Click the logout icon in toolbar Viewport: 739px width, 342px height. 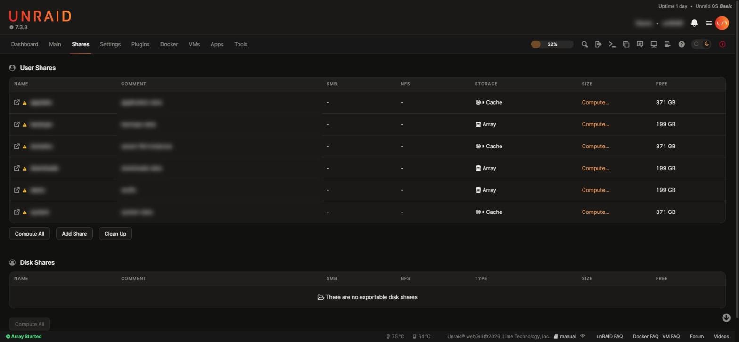coord(598,44)
